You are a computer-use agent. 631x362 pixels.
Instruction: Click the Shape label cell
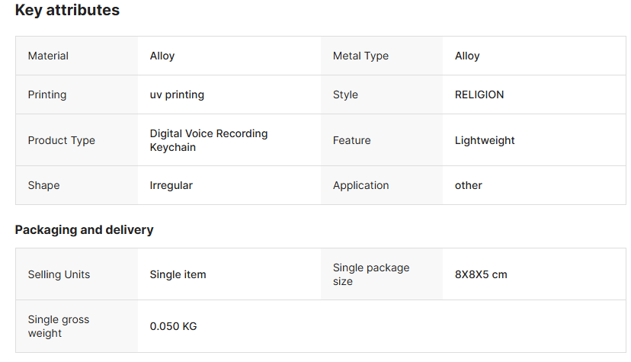tap(43, 185)
